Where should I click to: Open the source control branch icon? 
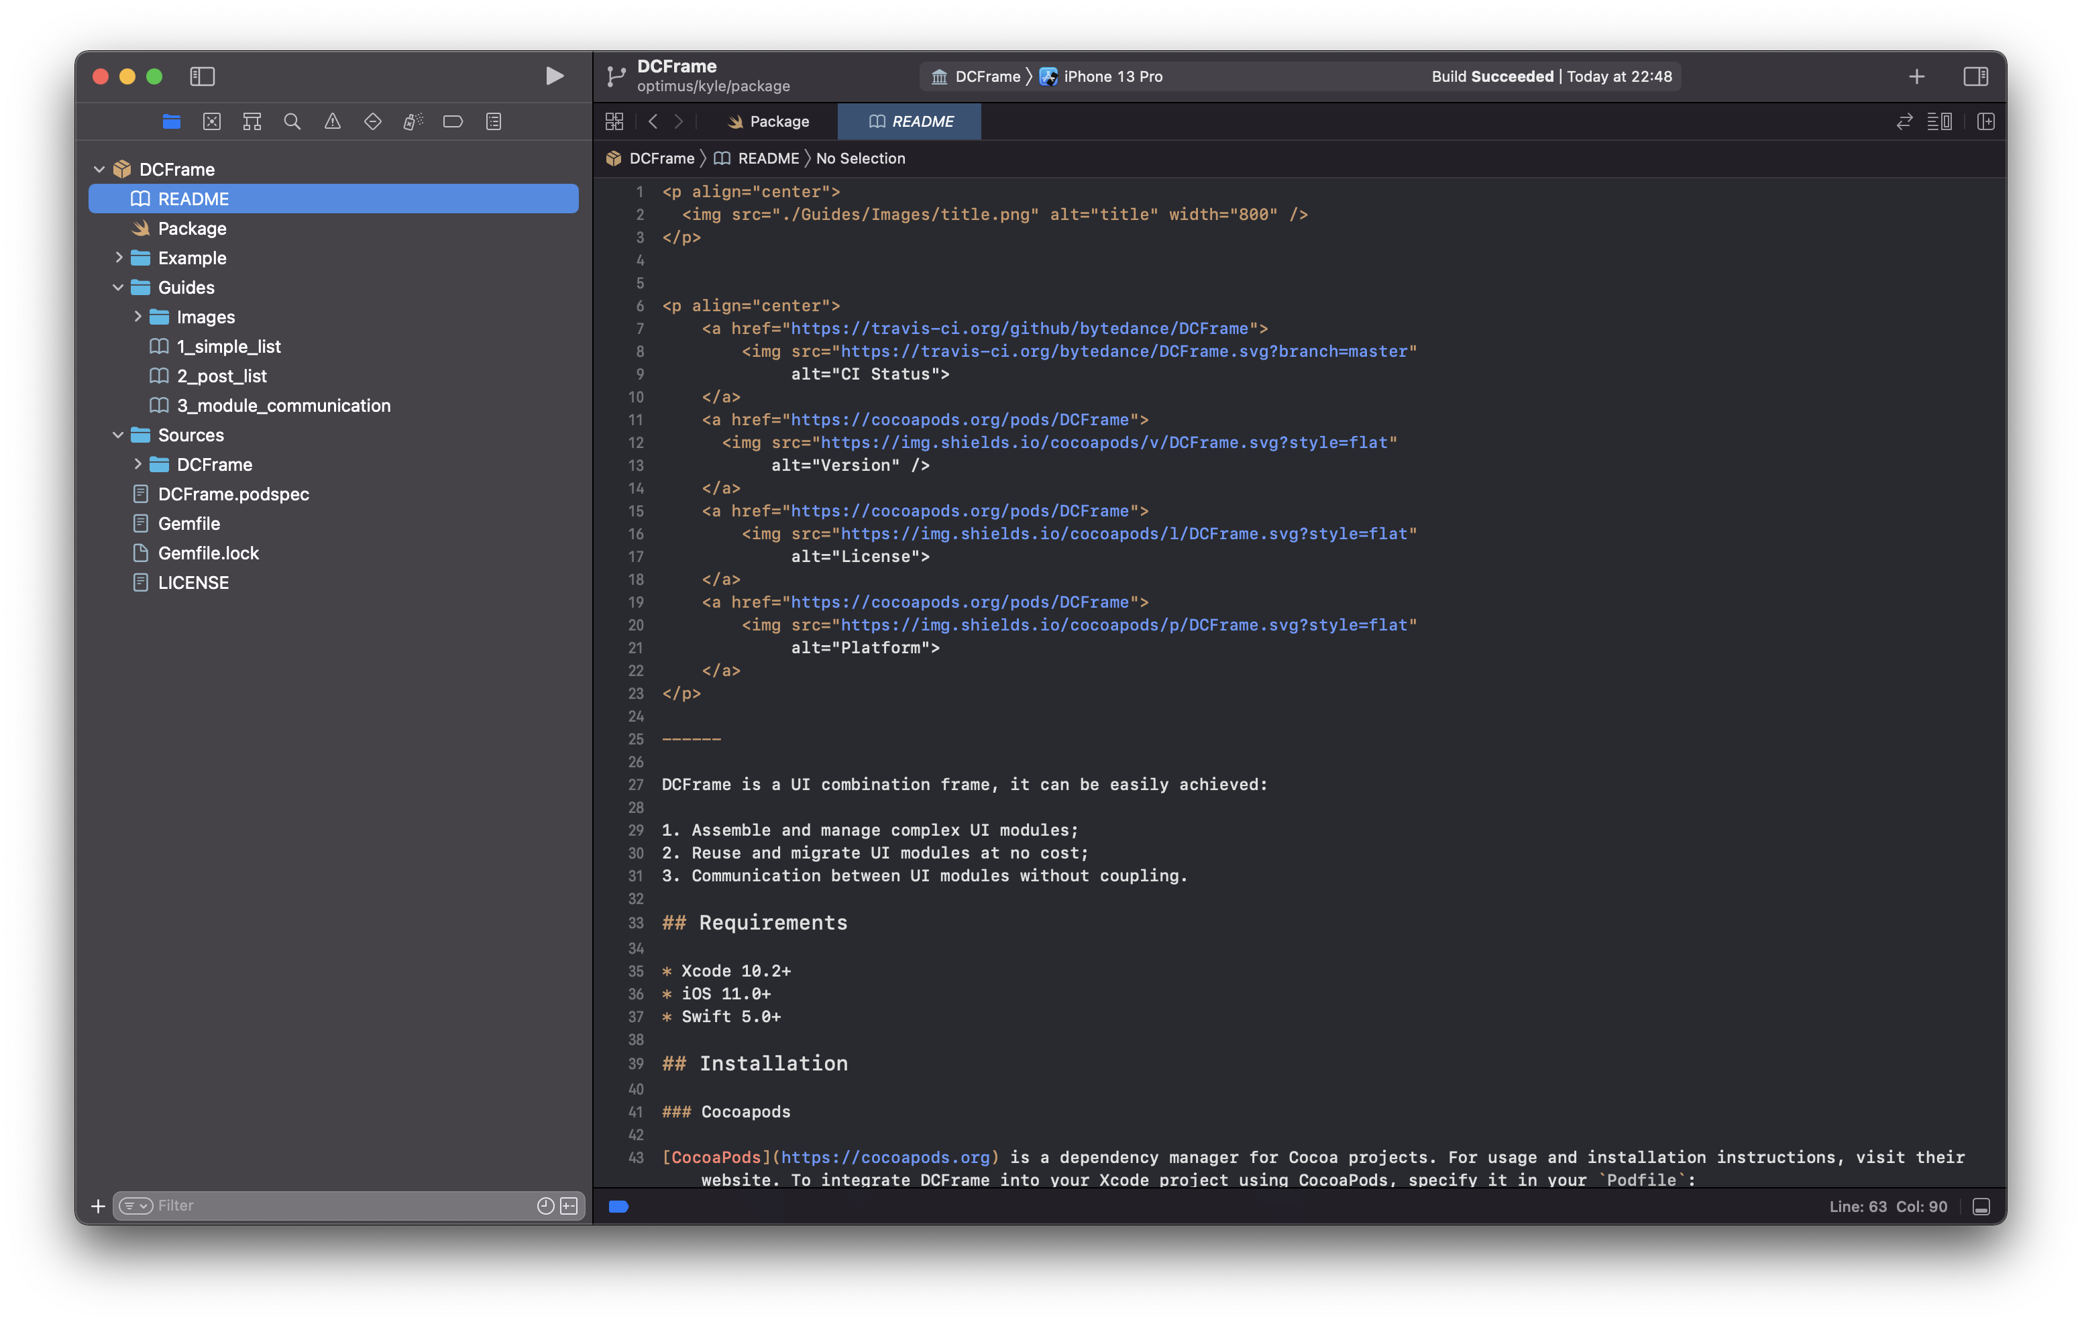click(x=616, y=76)
